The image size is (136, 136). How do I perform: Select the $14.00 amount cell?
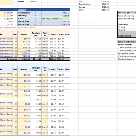point(24,95)
